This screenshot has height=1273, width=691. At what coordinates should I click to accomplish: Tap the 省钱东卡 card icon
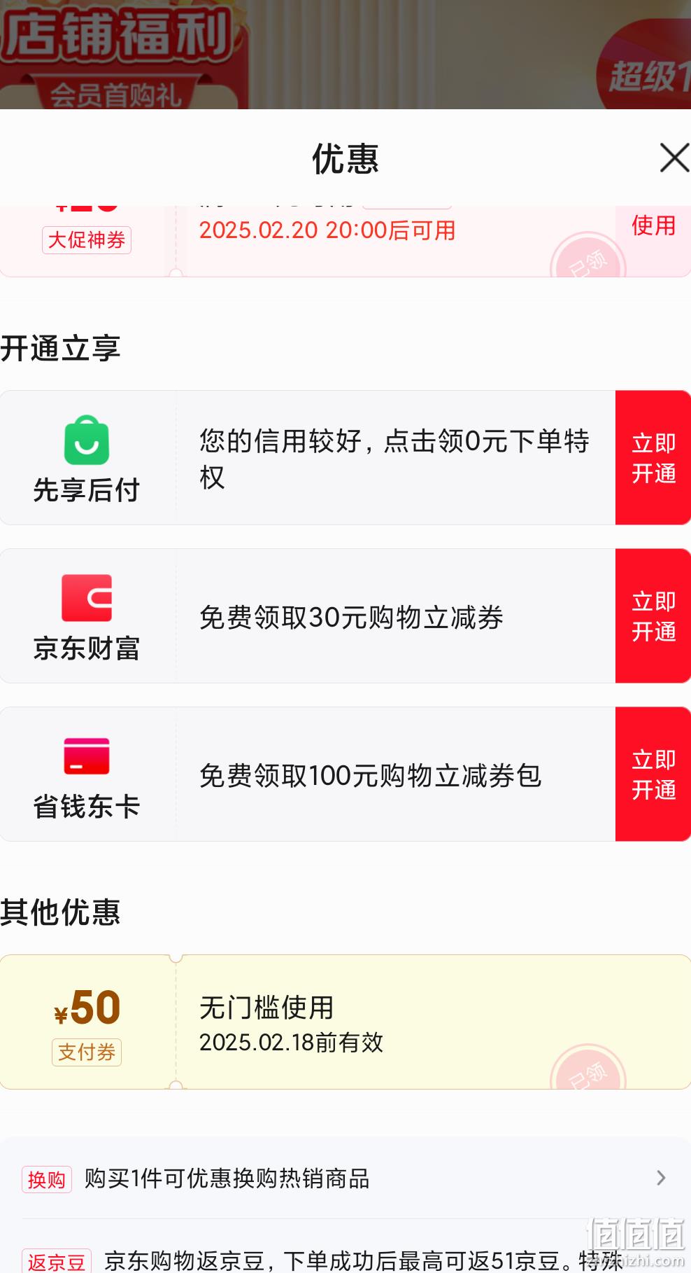[x=87, y=756]
